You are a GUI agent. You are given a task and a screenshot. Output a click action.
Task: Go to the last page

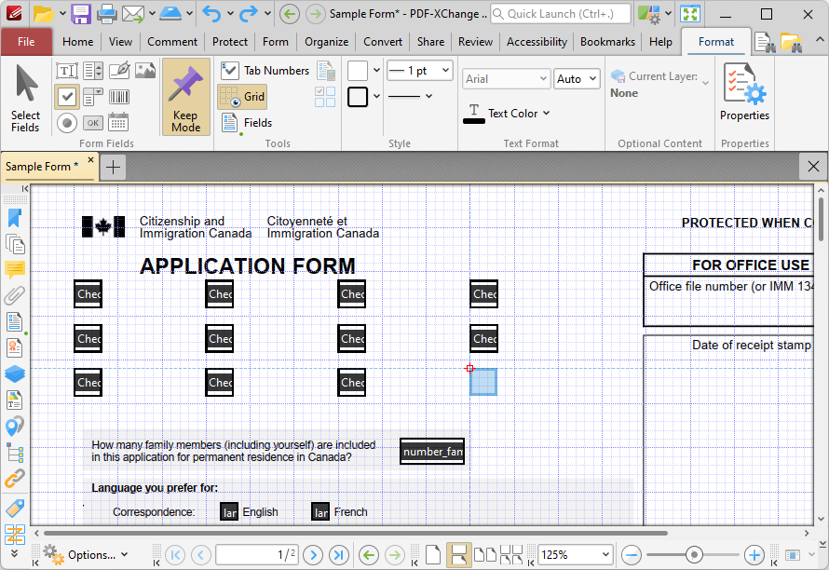point(339,555)
